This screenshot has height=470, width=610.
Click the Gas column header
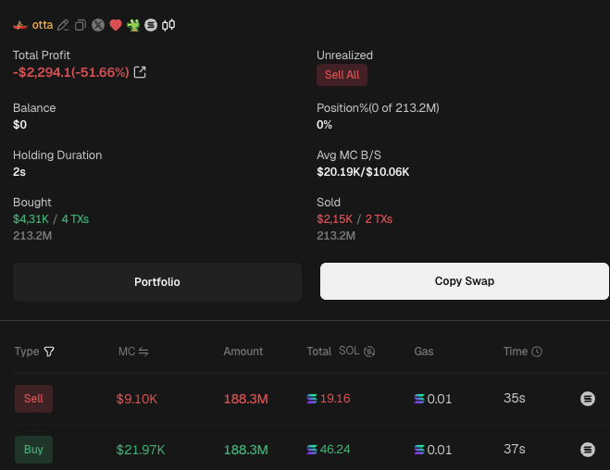point(424,352)
